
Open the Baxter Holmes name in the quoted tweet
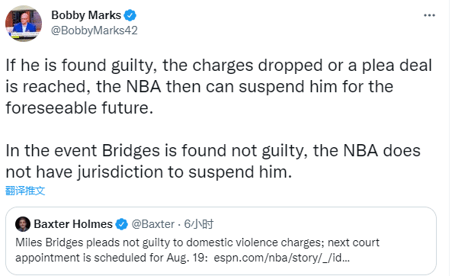(73, 224)
